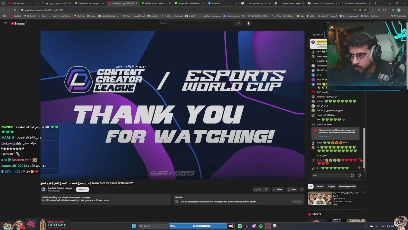Click the video title text

click(87, 183)
